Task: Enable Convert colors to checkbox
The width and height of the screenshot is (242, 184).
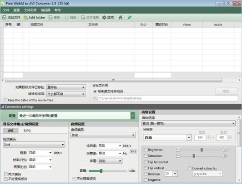Action: [x=190, y=168]
